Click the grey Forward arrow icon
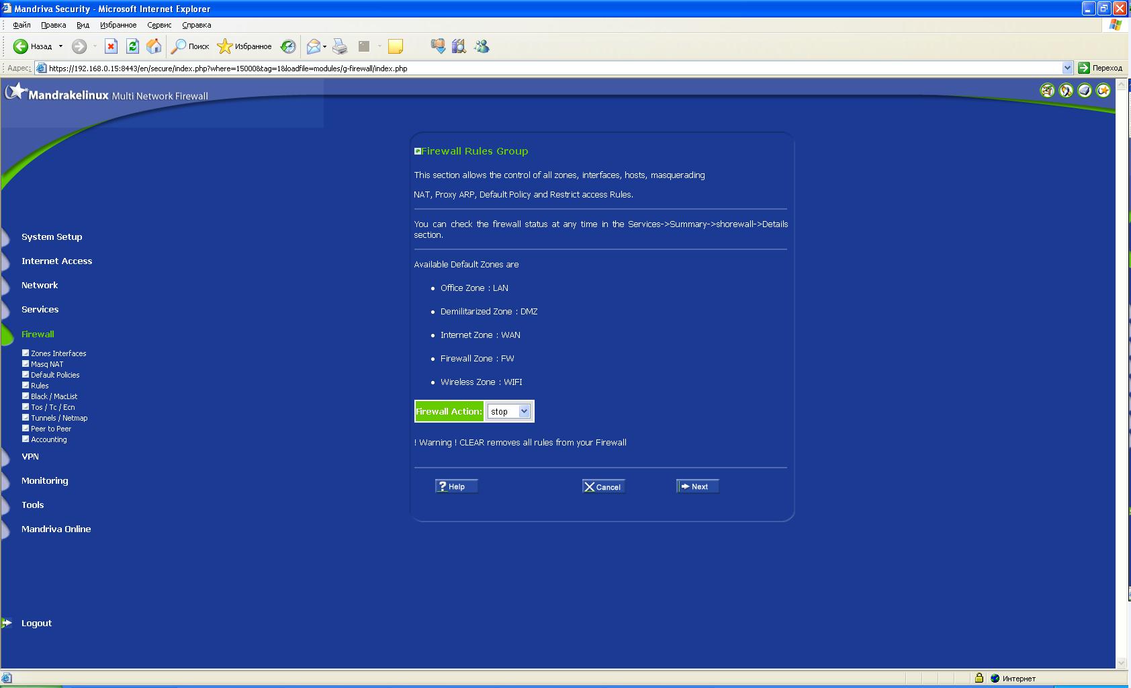Viewport: 1131px width, 688px height. point(79,46)
